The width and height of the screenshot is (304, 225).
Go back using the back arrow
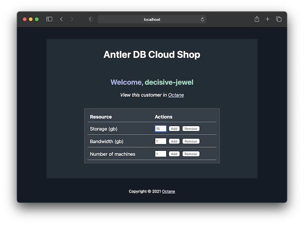point(61,19)
